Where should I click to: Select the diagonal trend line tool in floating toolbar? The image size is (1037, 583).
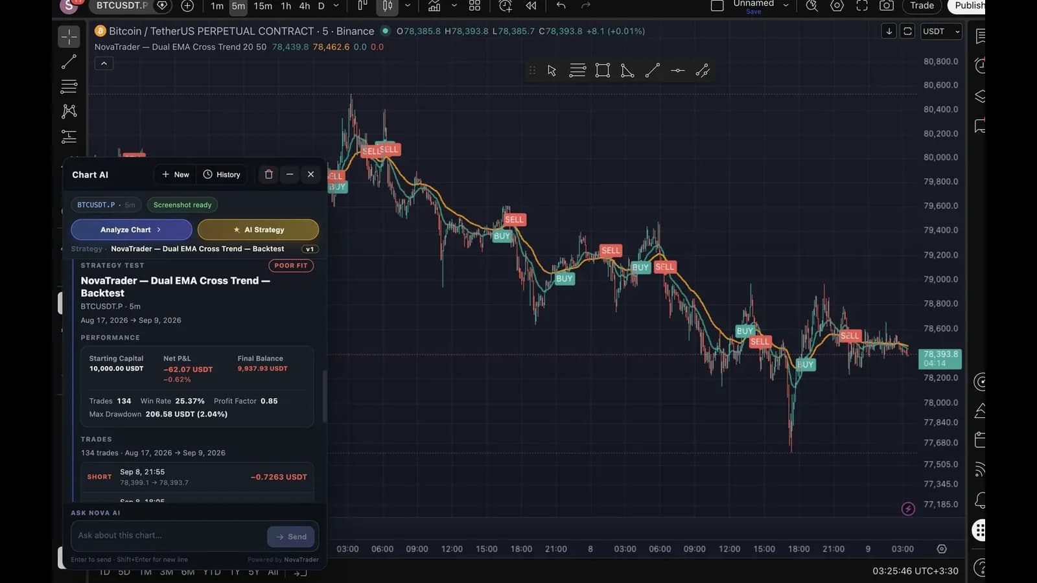click(x=653, y=71)
